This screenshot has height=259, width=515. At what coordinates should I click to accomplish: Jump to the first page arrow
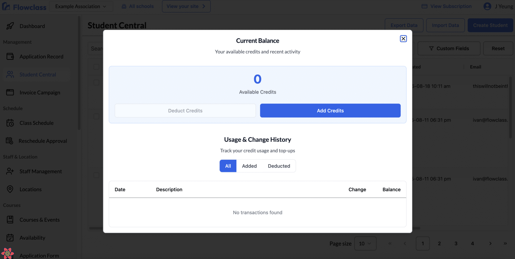[x=390, y=244]
